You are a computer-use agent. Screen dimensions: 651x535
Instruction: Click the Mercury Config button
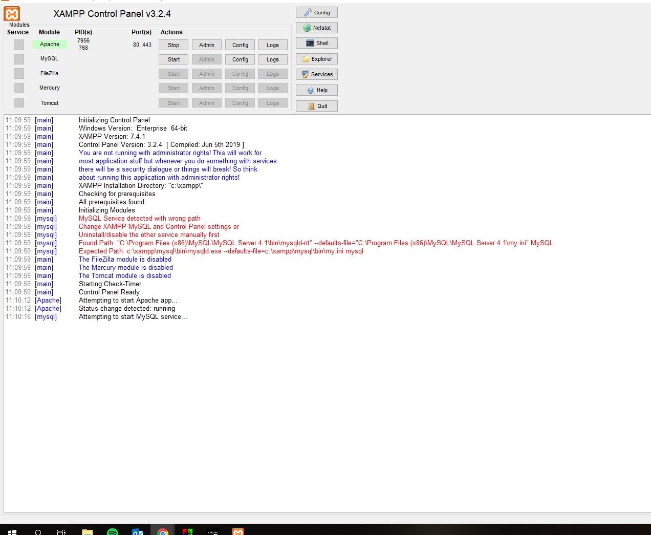[240, 88]
